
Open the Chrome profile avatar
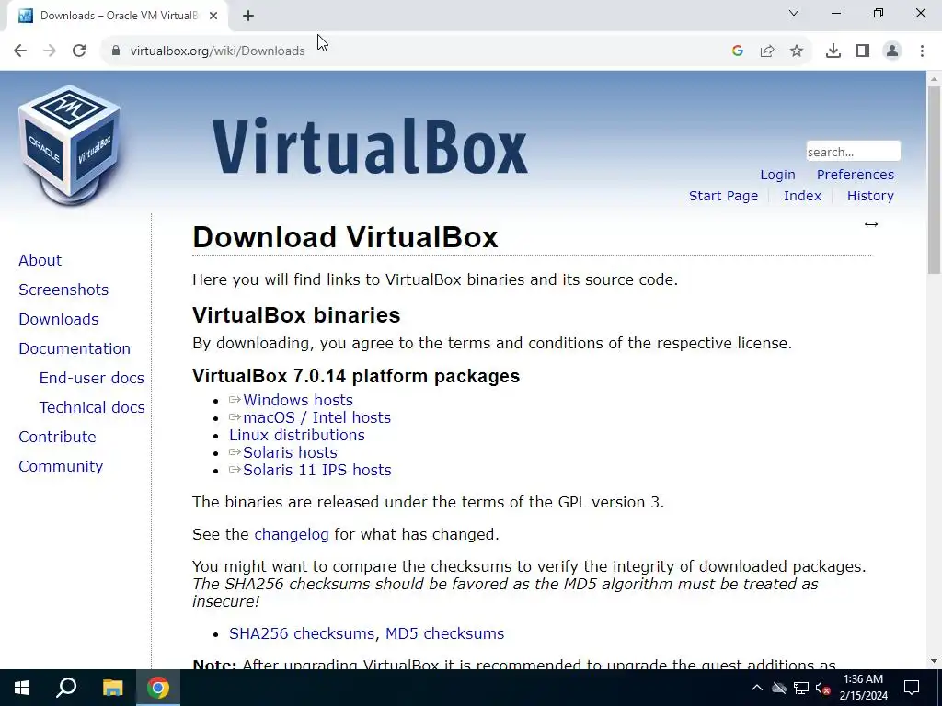(x=892, y=51)
